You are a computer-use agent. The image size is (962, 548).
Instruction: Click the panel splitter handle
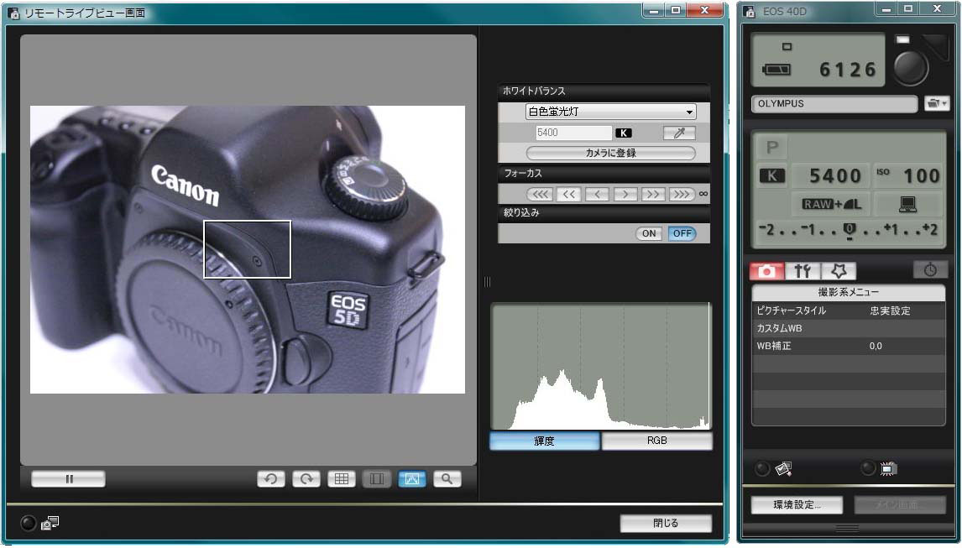(487, 282)
